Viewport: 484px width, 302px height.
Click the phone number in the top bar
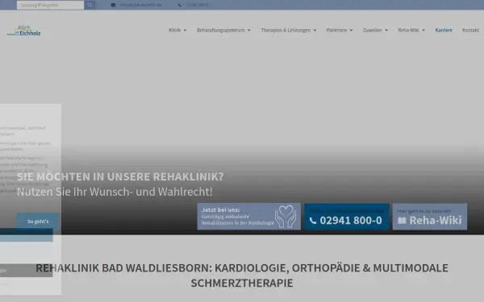tap(198, 5)
